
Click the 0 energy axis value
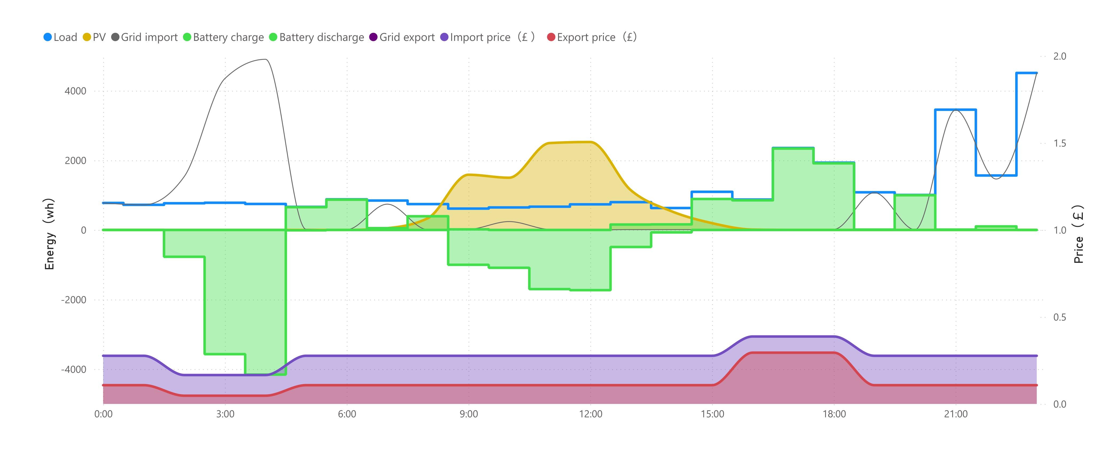coord(84,230)
